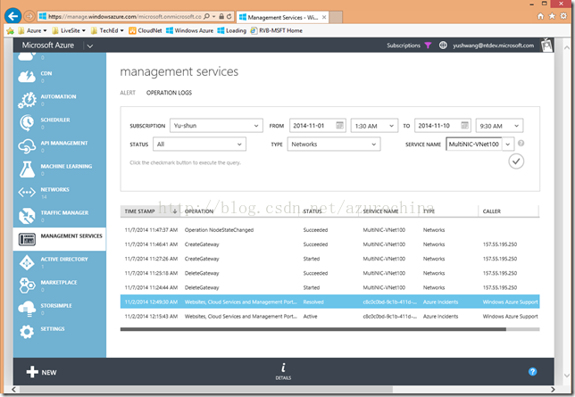Expand the Type Networks dropdown

pyautogui.click(x=334, y=144)
